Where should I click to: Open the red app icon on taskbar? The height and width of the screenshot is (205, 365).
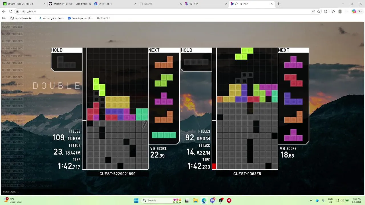coord(229,200)
